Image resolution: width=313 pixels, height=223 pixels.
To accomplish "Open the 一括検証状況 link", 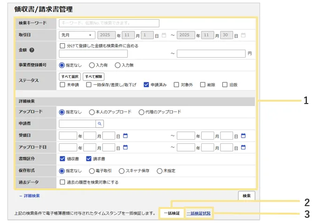I will coord(199,214).
